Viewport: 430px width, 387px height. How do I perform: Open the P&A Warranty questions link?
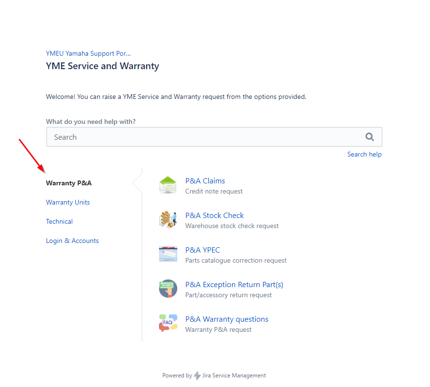(x=227, y=319)
